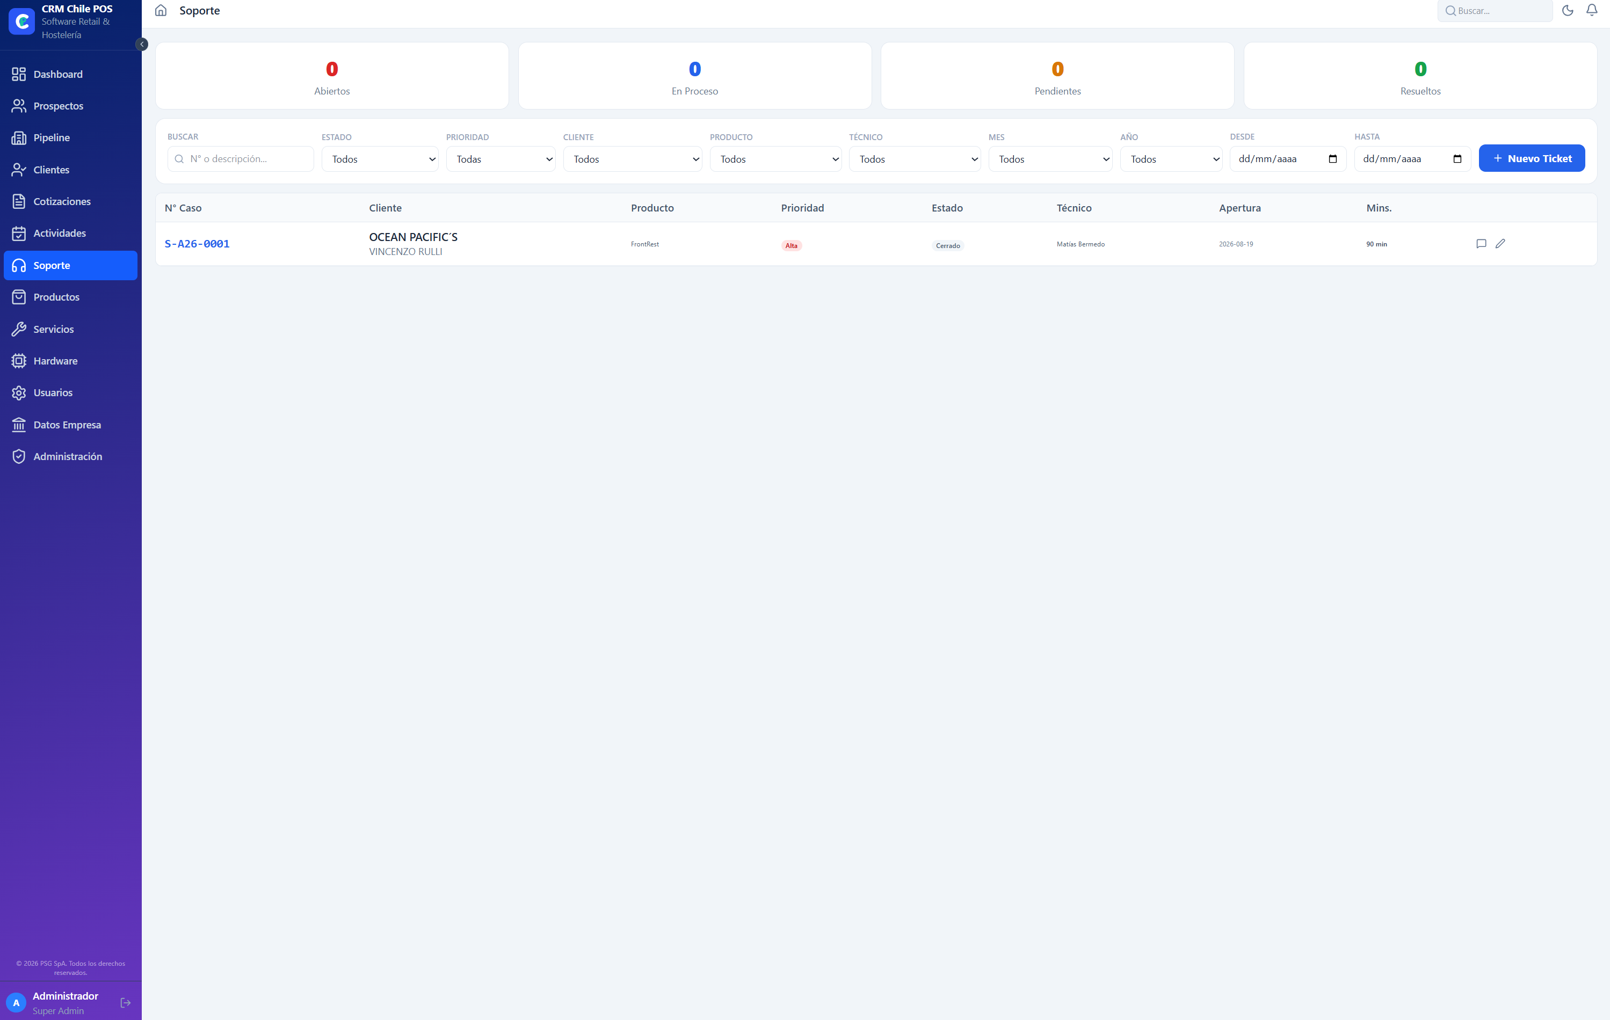Click logout icon next to Administrador
This screenshot has height=1020, width=1610.
125,1003
